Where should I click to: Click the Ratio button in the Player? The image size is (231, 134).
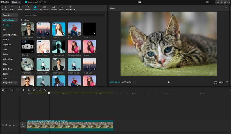(x=221, y=82)
